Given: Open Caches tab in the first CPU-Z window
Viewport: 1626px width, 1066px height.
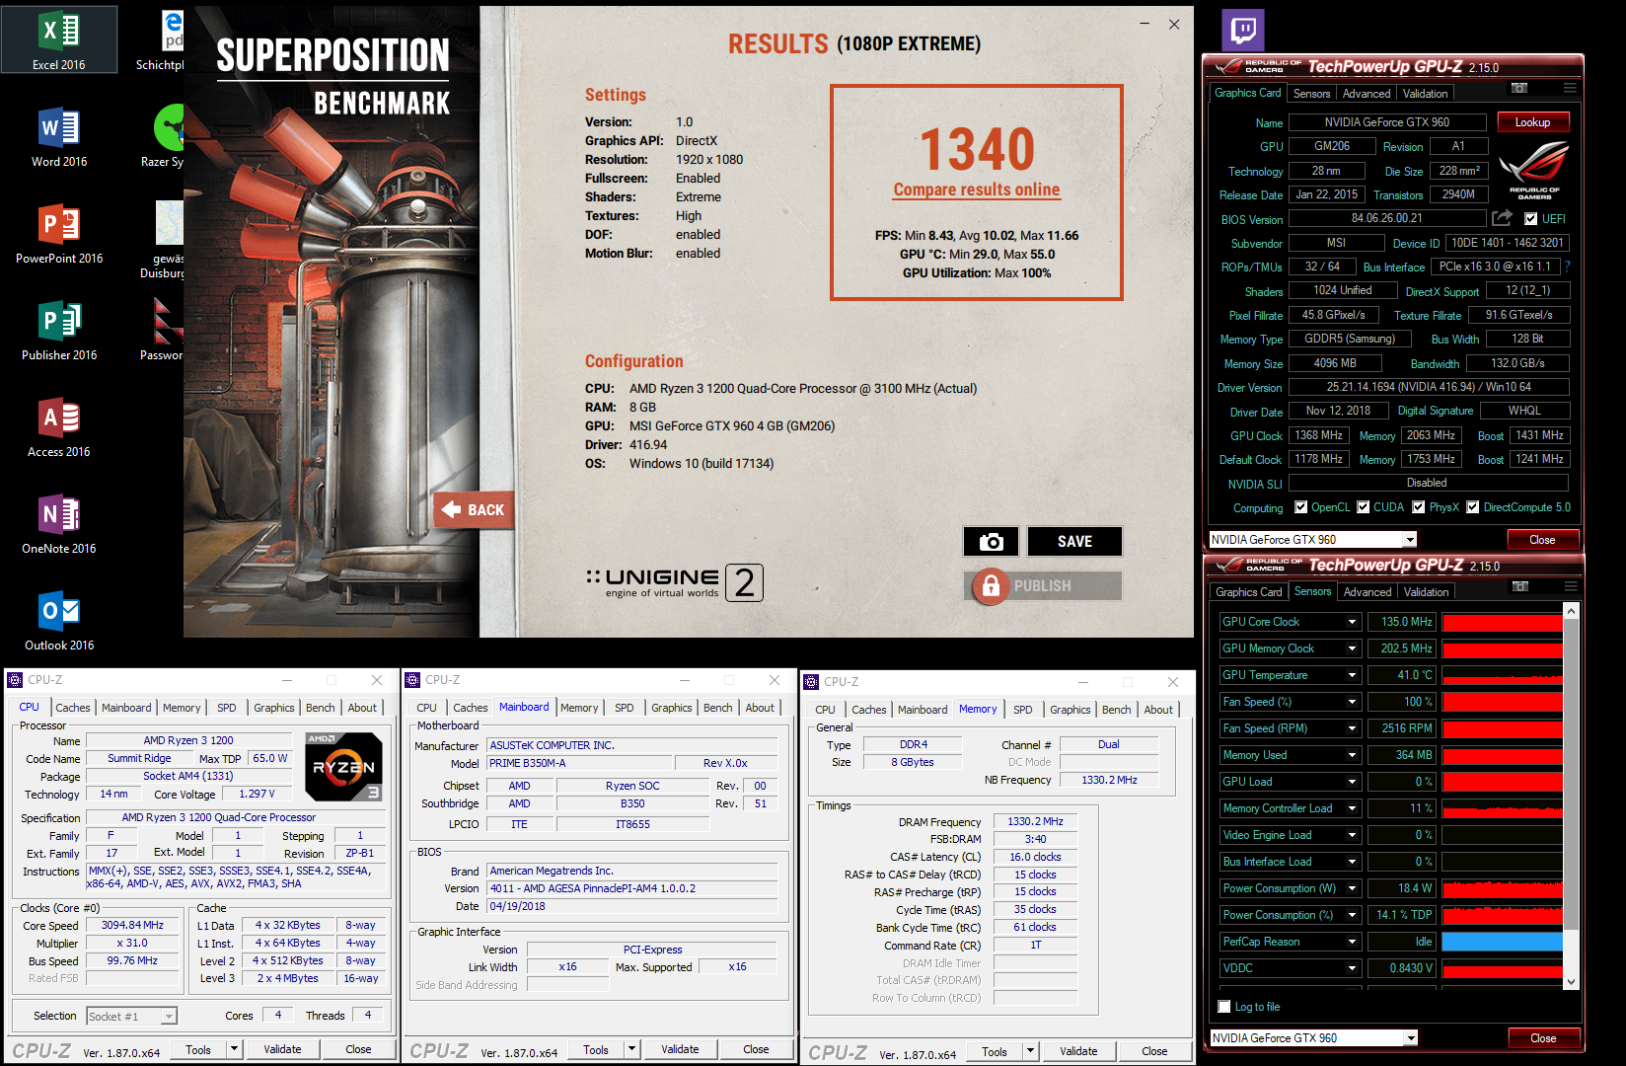Looking at the screenshot, I should tap(73, 708).
